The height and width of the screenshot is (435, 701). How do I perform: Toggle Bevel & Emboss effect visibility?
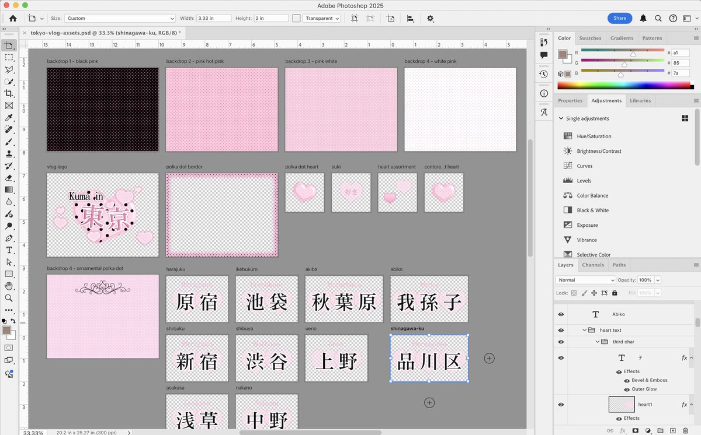click(x=626, y=380)
